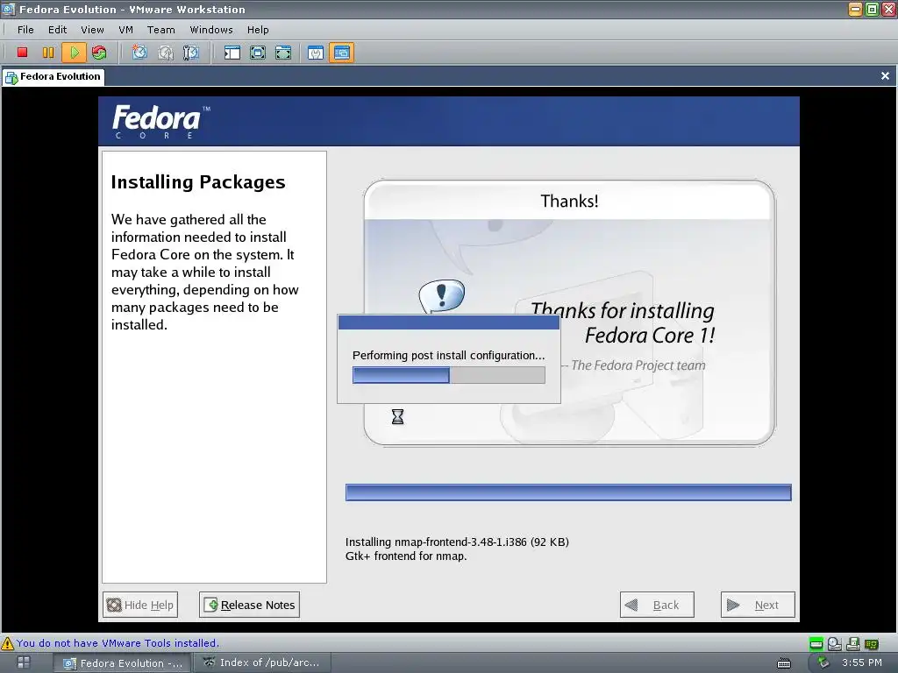This screenshot has width=898, height=673.
Task: Switch to Index of /pub/arc... taskbar window
Action: [260, 662]
